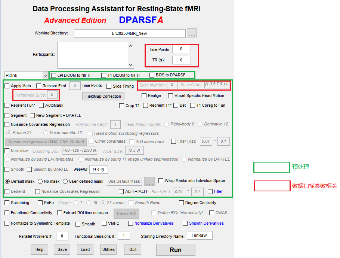
Task: Enable Segment checkbox
Action: 7,115
